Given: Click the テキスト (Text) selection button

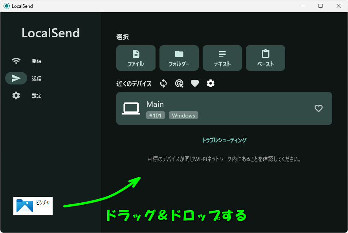Looking at the screenshot, I should 222,58.
